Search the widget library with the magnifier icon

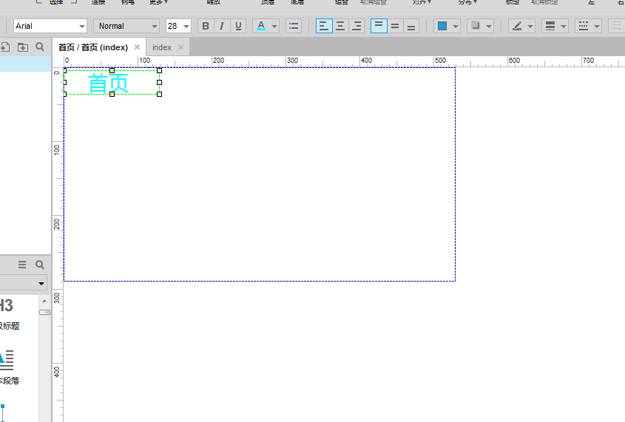(x=40, y=265)
